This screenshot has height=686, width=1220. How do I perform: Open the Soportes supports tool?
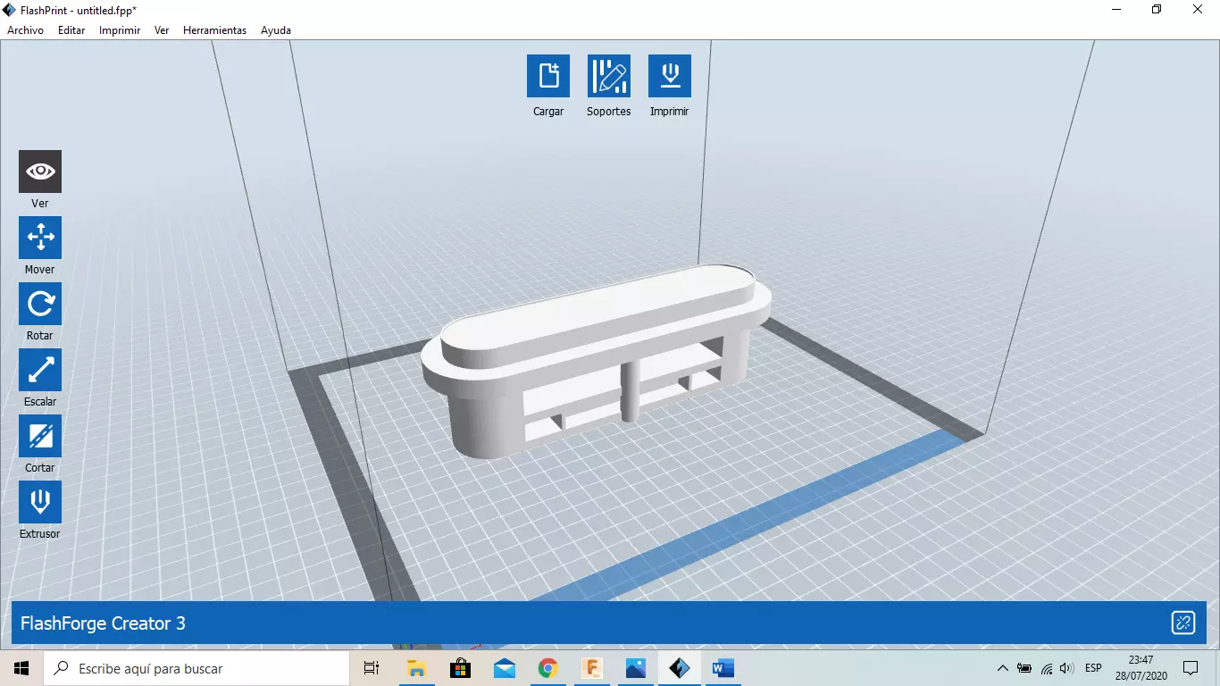(x=609, y=76)
